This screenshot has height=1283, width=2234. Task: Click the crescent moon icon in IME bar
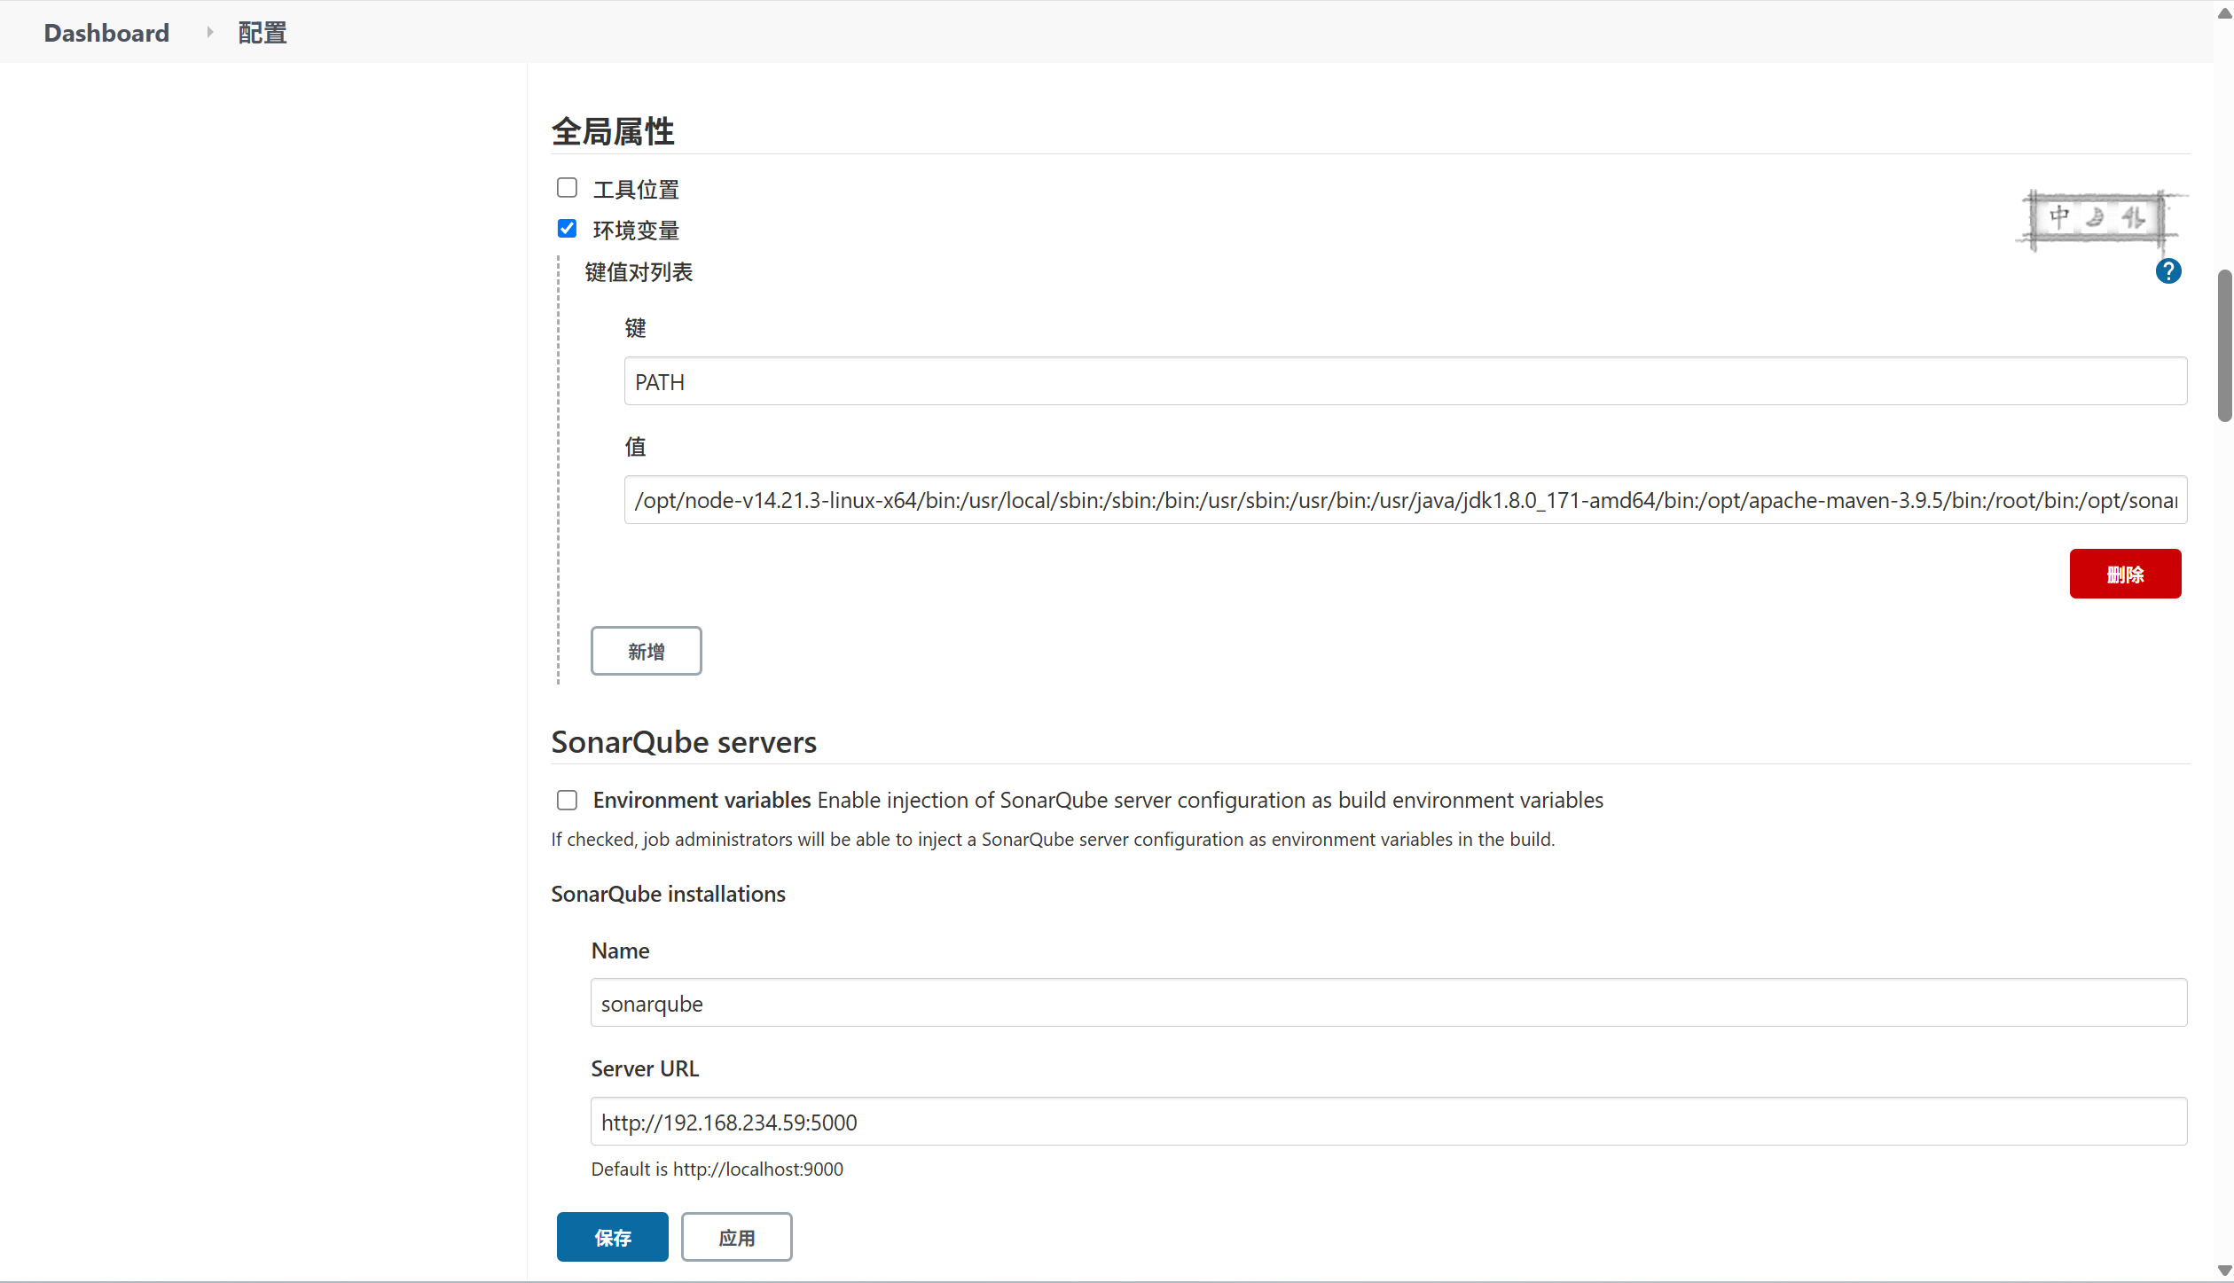[x=2096, y=216]
